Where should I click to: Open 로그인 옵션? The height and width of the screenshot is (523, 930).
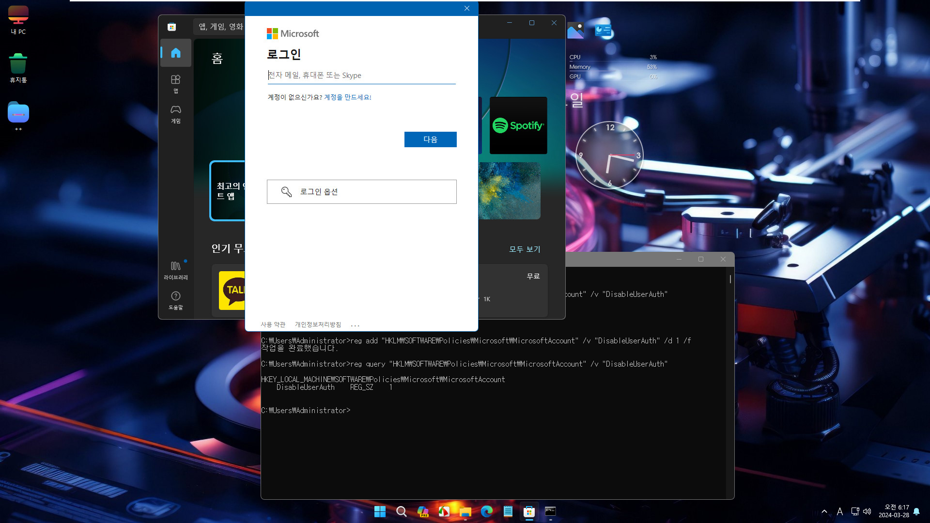pyautogui.click(x=361, y=192)
